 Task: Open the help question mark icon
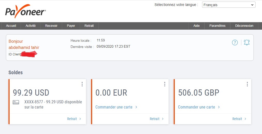point(235,43)
